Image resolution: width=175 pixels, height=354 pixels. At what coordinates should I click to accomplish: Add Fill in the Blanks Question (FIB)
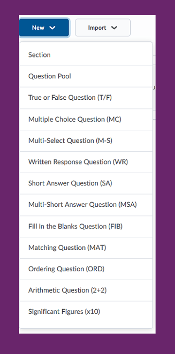click(x=86, y=226)
